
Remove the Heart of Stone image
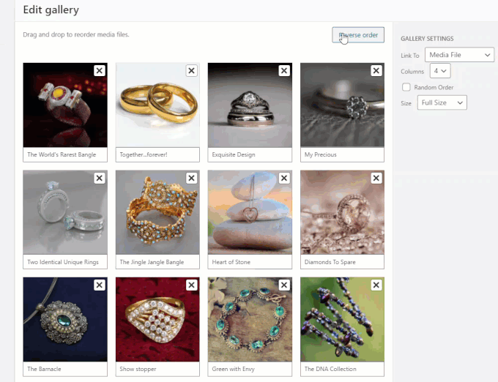(284, 178)
